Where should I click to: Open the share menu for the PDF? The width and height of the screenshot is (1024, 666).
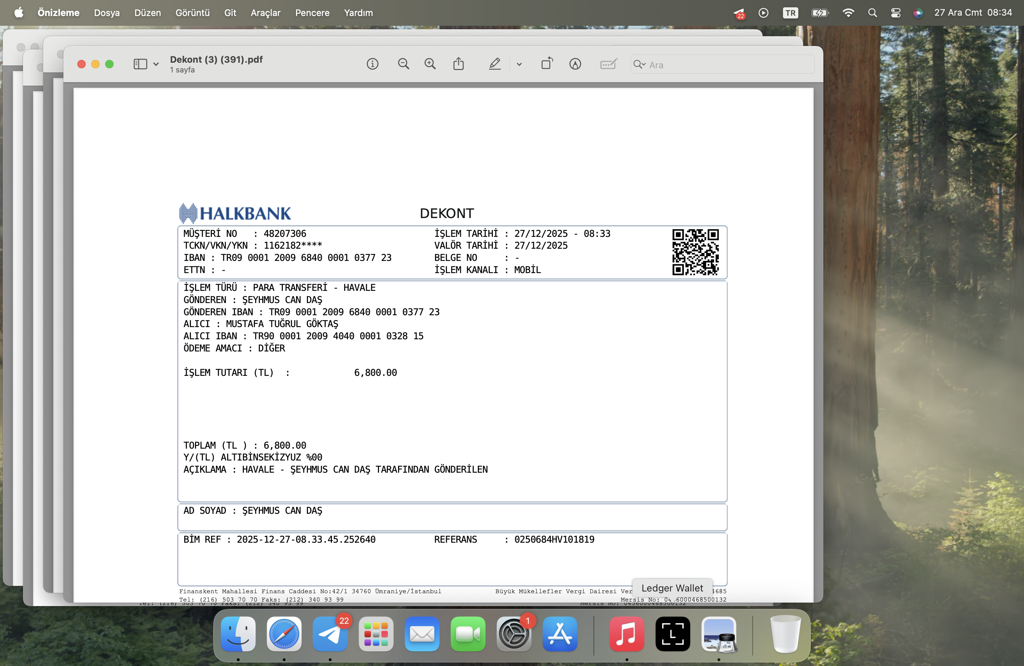click(x=459, y=64)
